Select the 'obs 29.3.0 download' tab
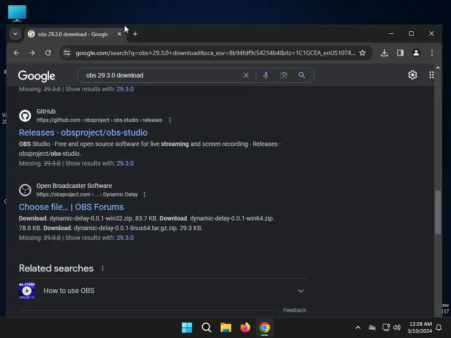Image resolution: width=451 pixels, height=338 pixels. coord(73,34)
